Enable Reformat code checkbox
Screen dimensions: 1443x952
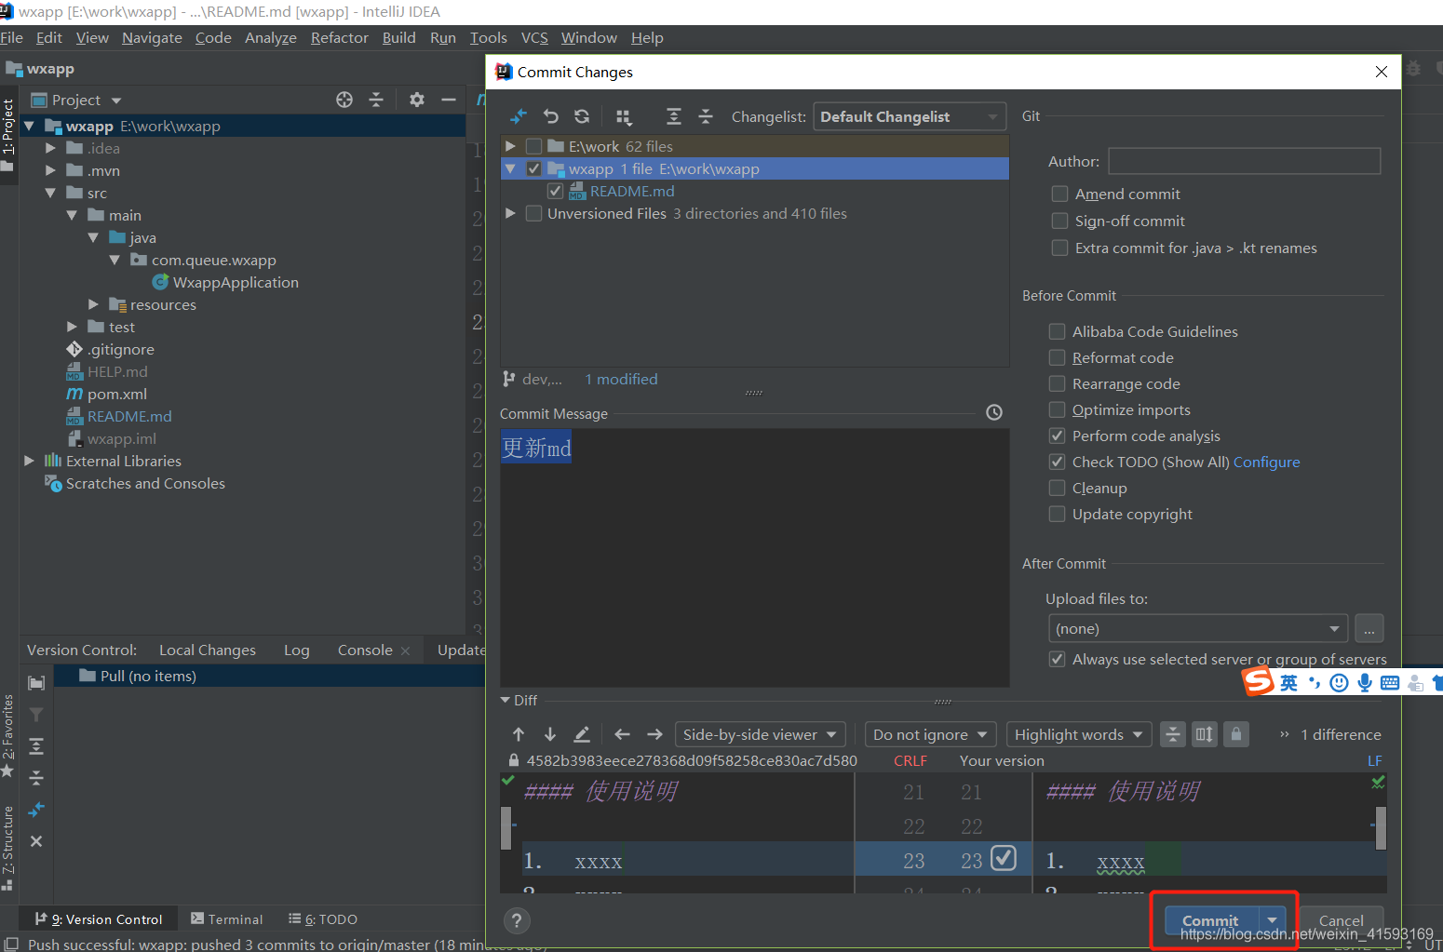point(1057,357)
